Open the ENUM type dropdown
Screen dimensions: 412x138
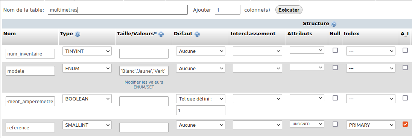click(87, 68)
